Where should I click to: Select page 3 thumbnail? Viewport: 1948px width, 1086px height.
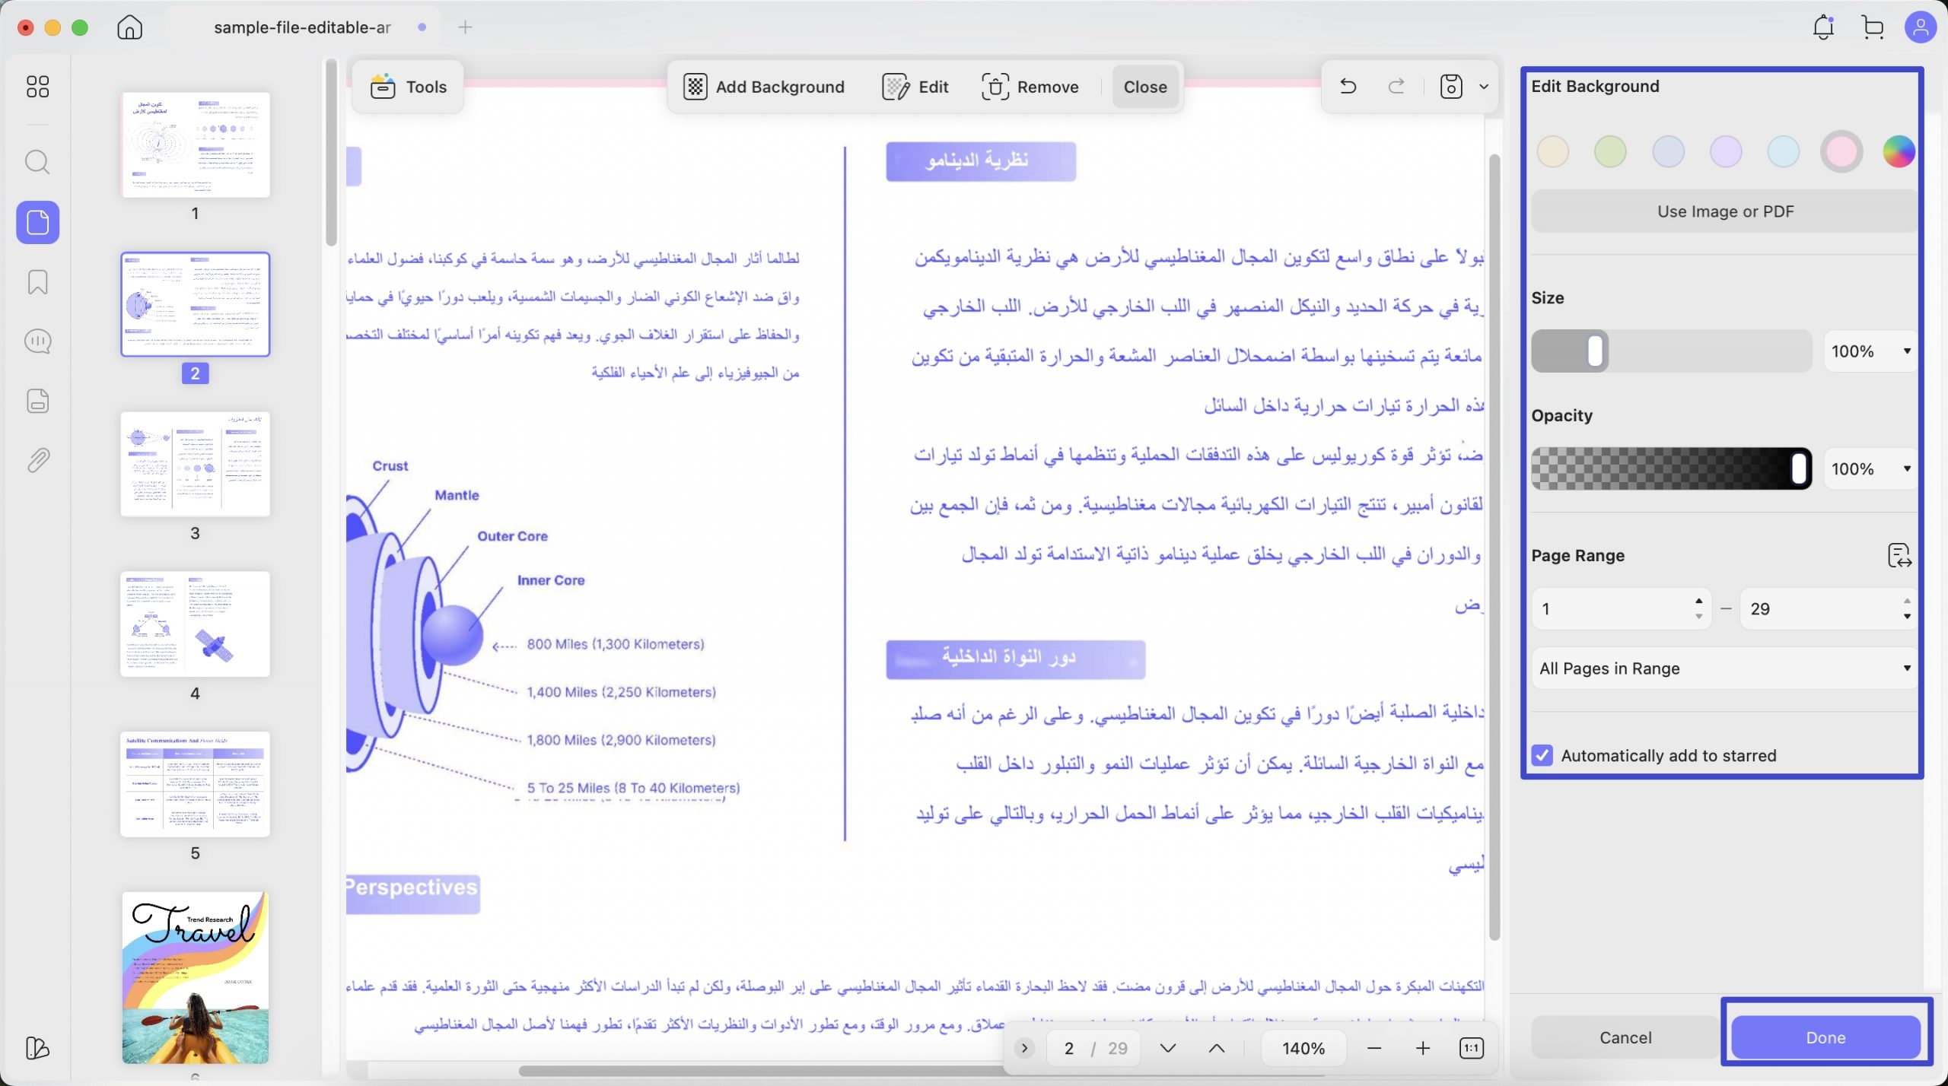196,464
